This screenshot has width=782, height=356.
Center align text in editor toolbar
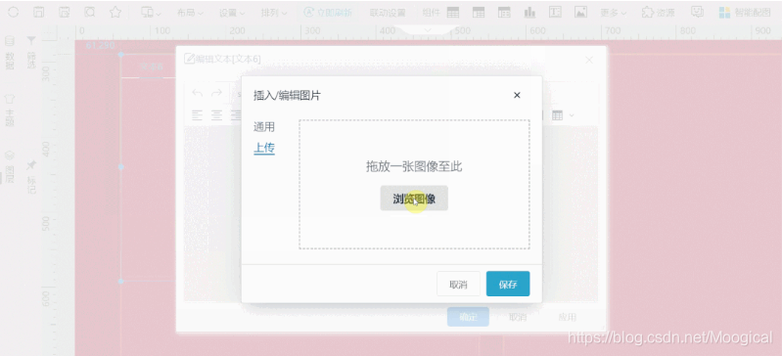point(216,115)
